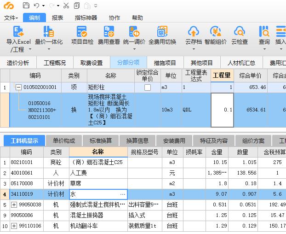The width and height of the screenshot is (286, 234).
Task: Click the Paste clipboard icon
Action: pos(87,6)
